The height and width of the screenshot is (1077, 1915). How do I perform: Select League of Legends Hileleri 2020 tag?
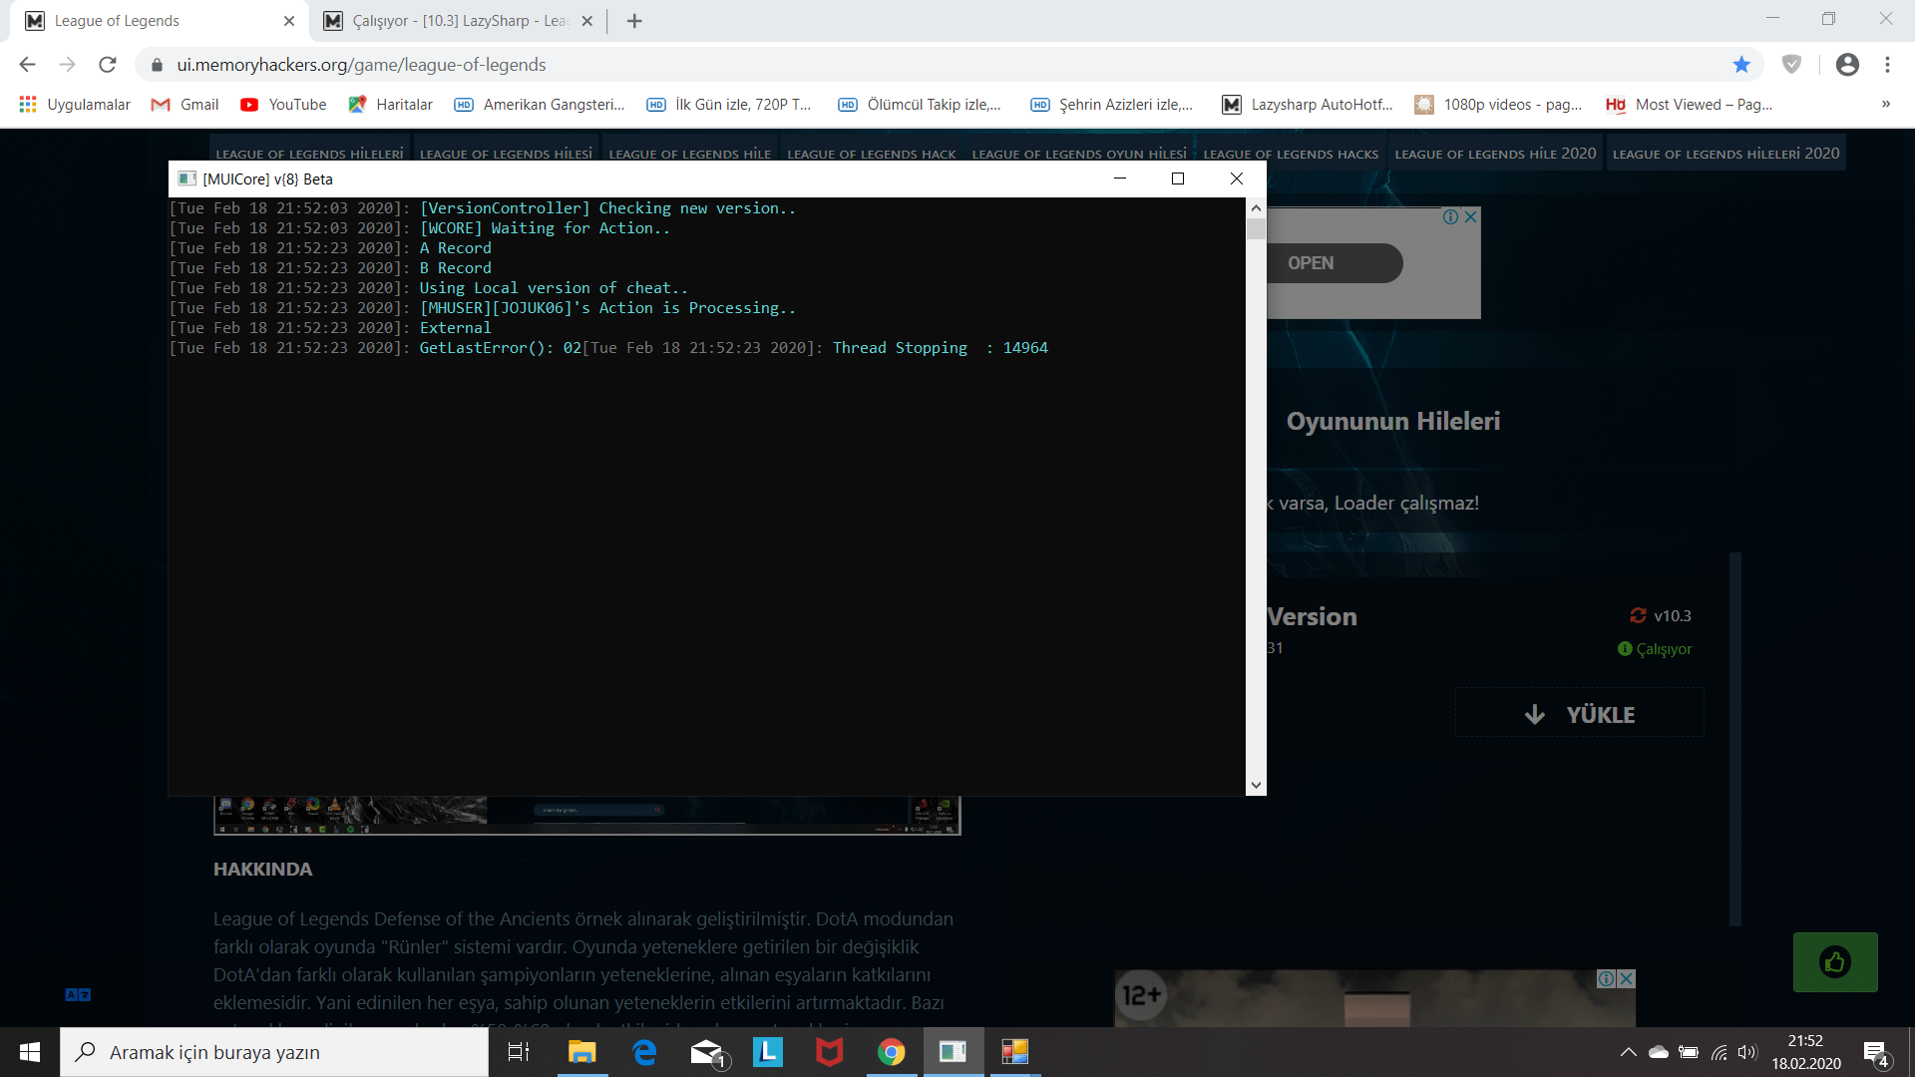[1725, 154]
